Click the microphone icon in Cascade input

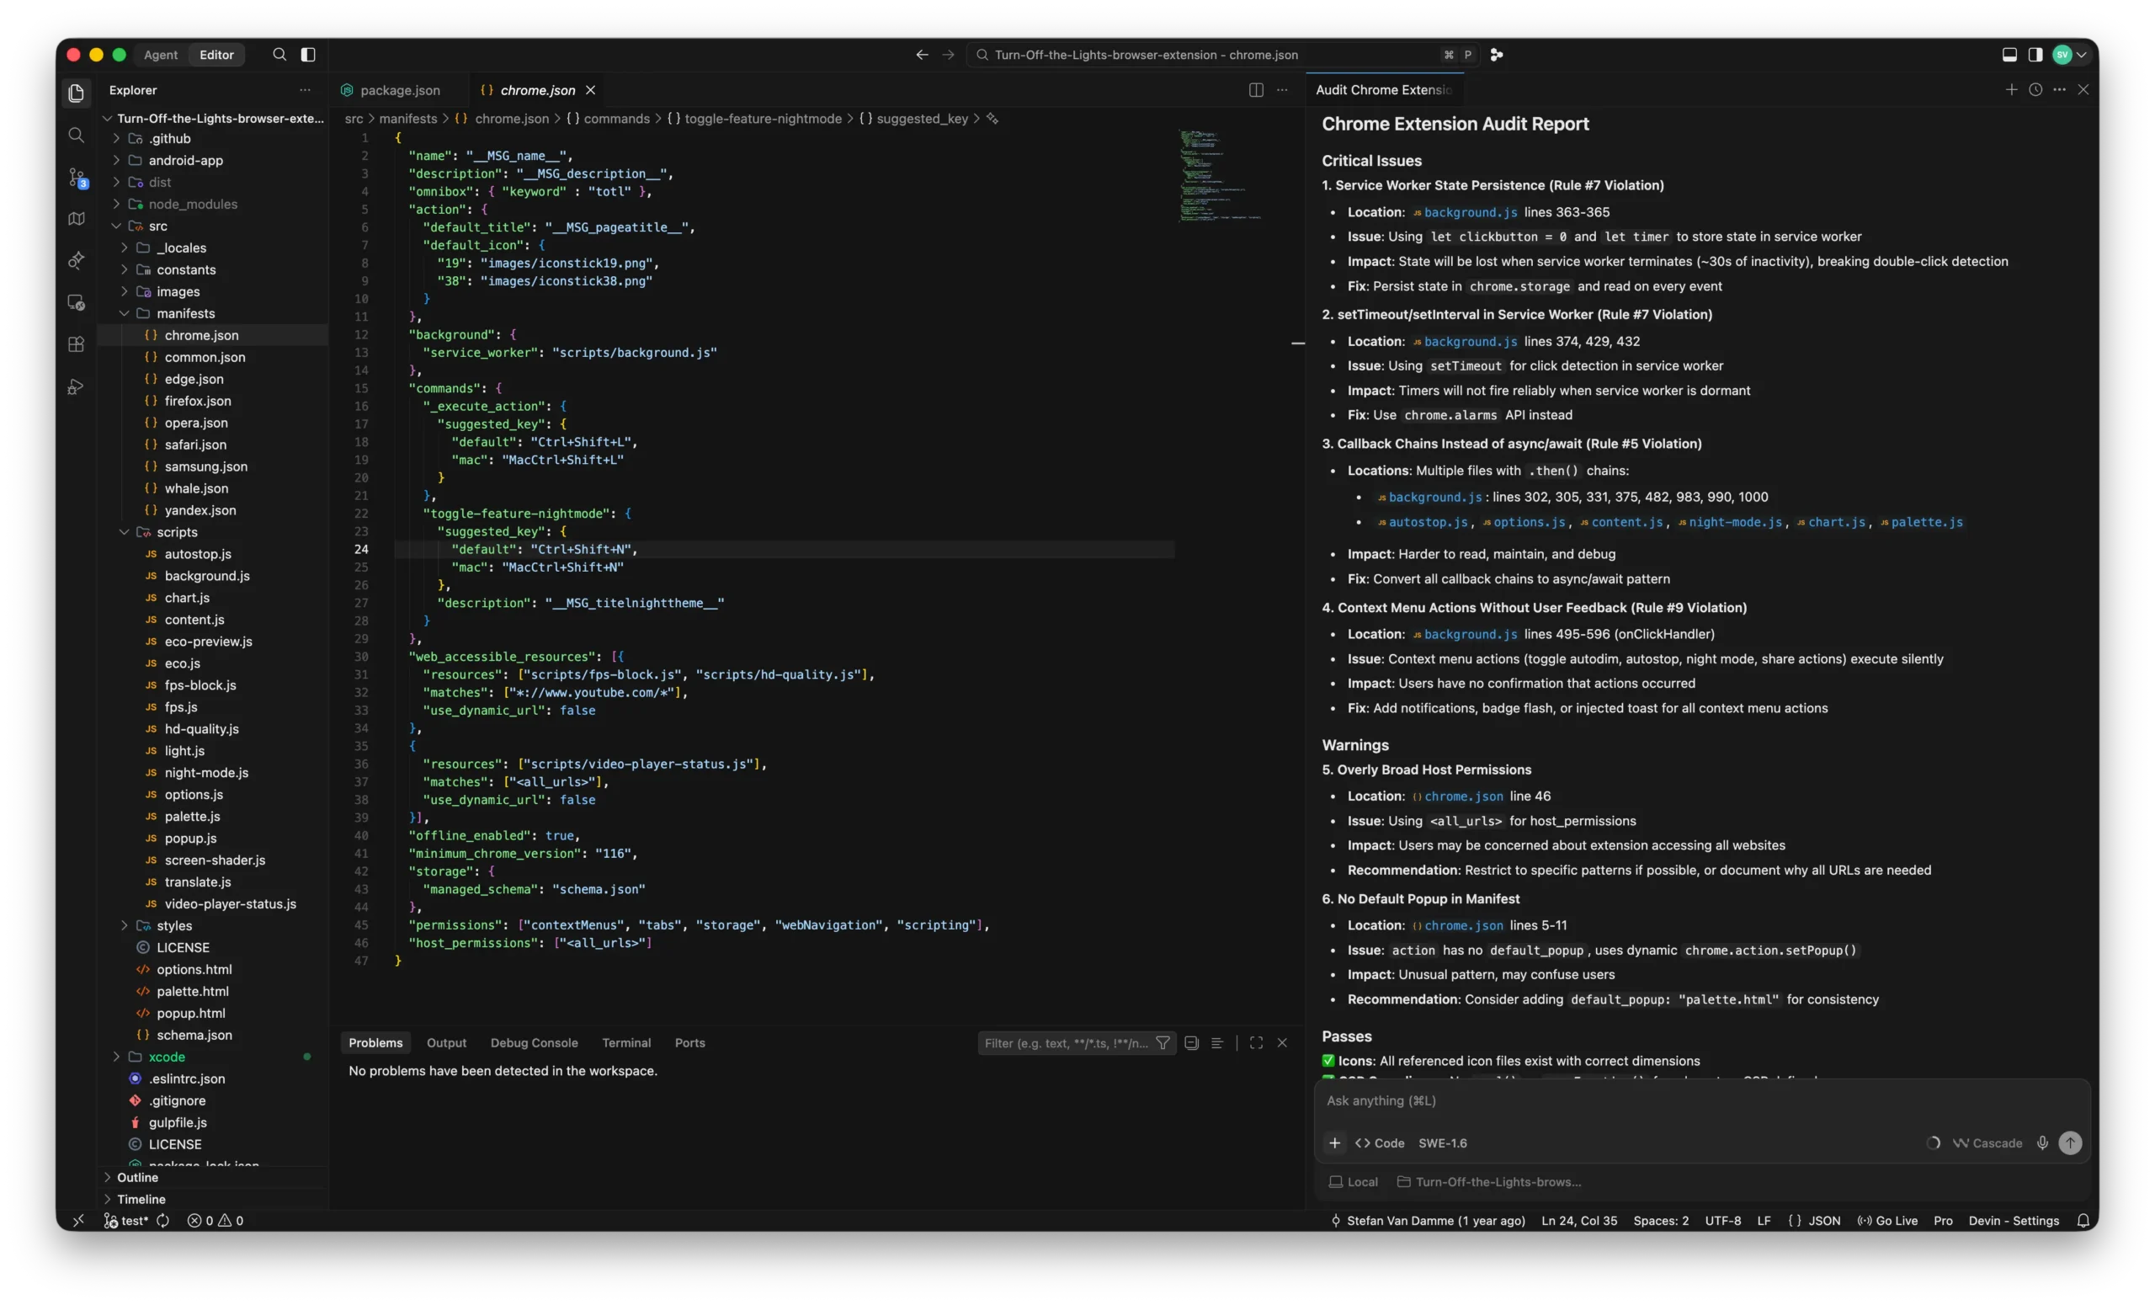tap(2042, 1143)
